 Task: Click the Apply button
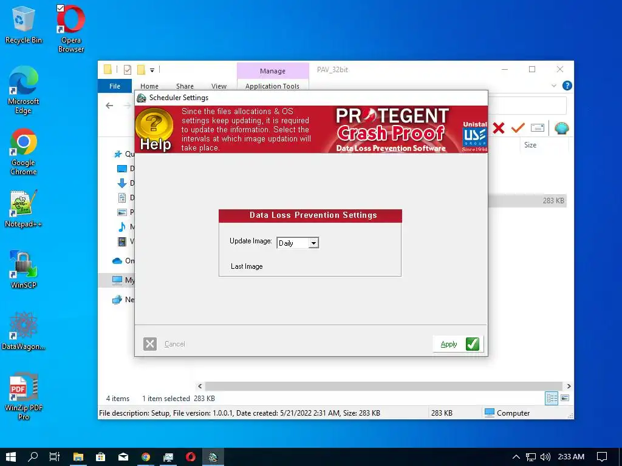(x=459, y=344)
